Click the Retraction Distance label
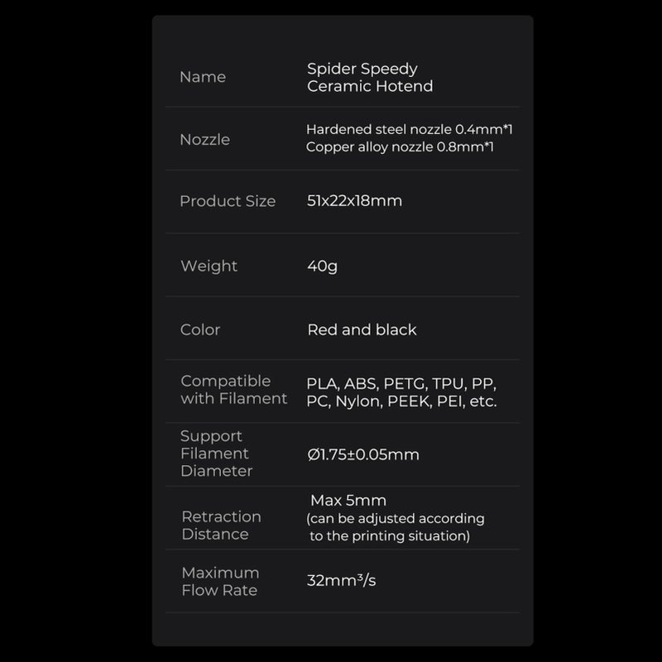This screenshot has width=662, height=662. click(x=221, y=525)
